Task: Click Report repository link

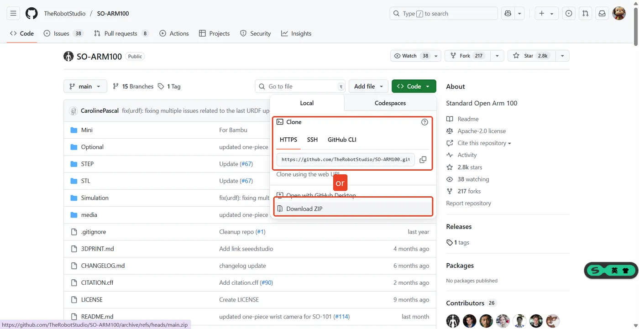Action: [x=468, y=203]
